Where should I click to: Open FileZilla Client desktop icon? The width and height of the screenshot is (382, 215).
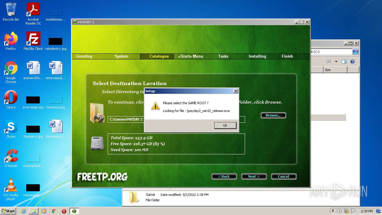point(33,41)
